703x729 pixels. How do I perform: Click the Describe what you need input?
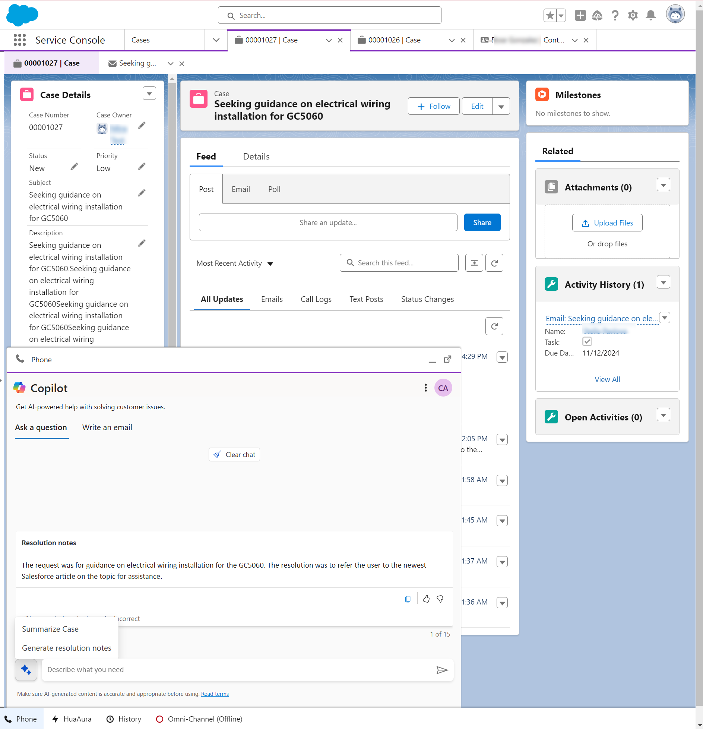(x=238, y=670)
